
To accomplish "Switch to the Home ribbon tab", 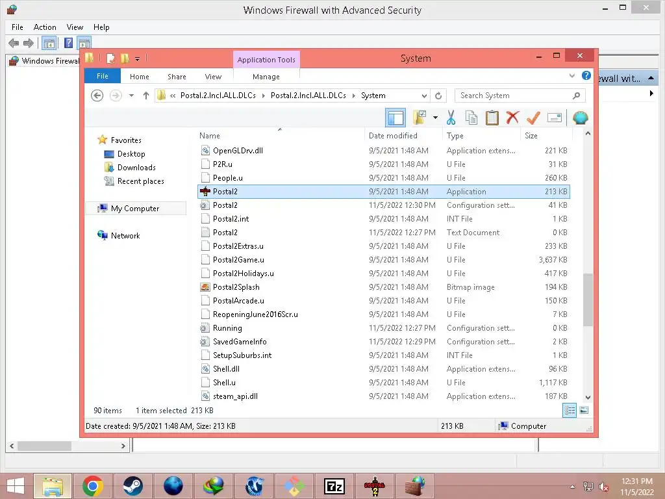I will [x=140, y=77].
